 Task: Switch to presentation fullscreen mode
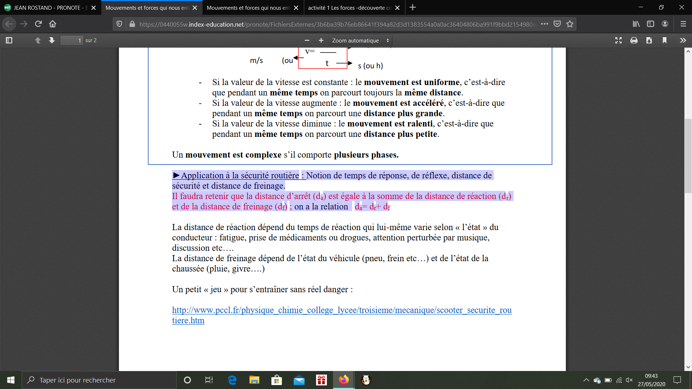click(618, 40)
